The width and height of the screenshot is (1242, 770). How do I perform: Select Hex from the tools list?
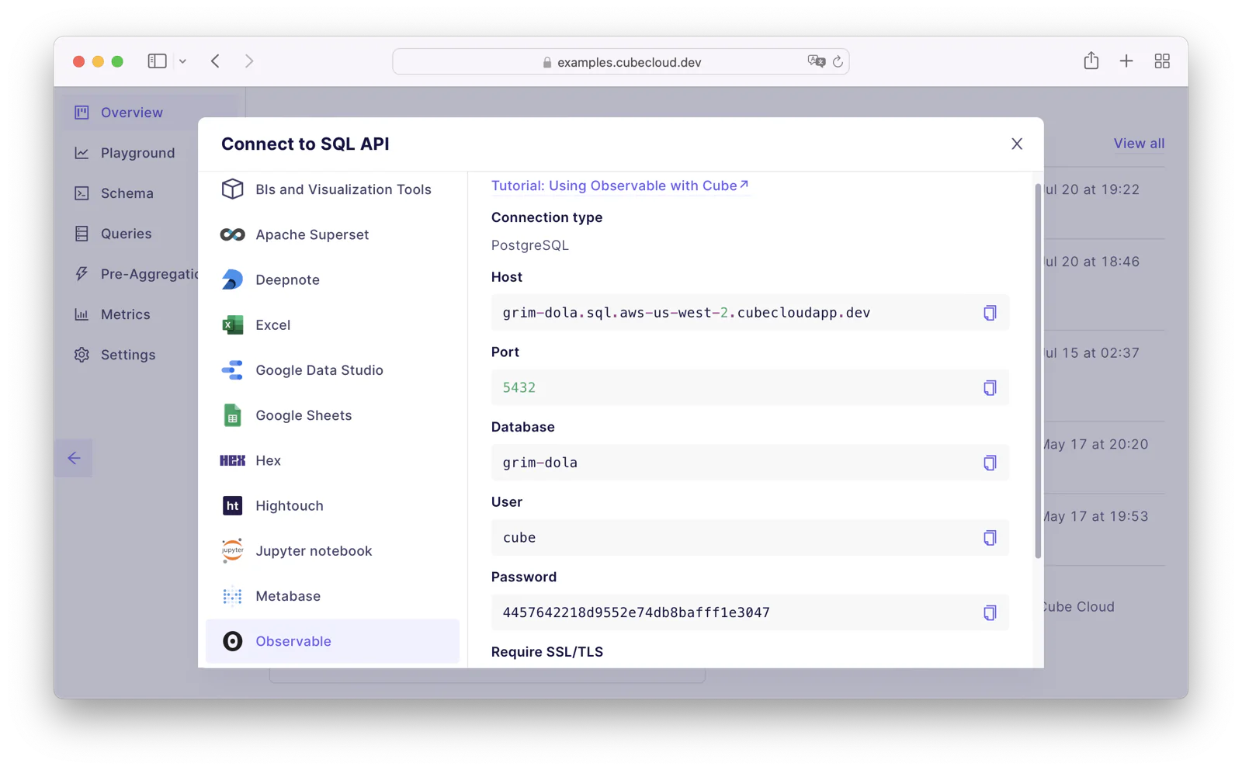click(x=332, y=460)
